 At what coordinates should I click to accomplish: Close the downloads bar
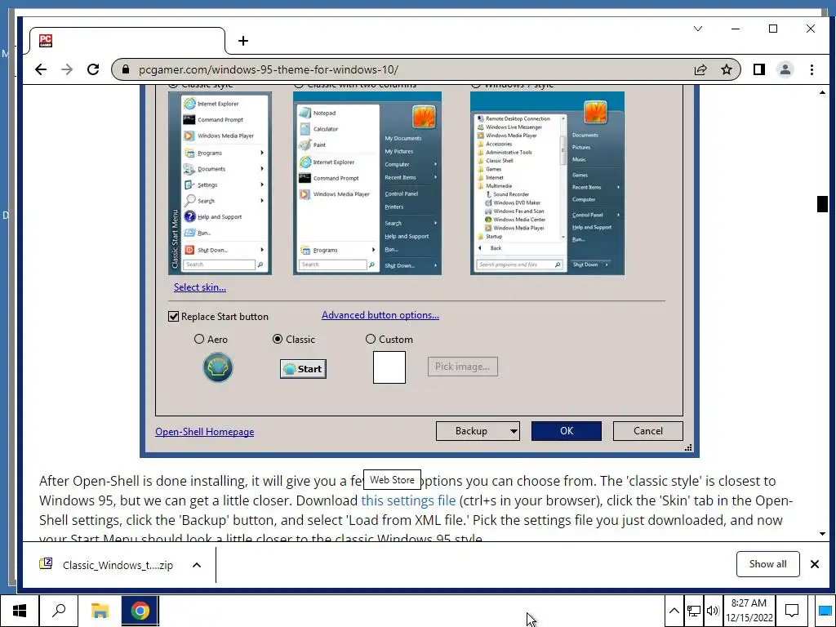pyautogui.click(x=815, y=564)
